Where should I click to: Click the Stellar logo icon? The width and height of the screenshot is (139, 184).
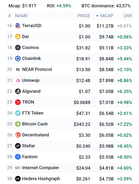[x=18, y=146]
